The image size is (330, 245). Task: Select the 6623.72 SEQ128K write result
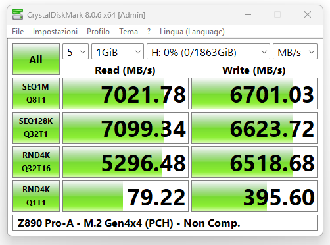(x=254, y=128)
